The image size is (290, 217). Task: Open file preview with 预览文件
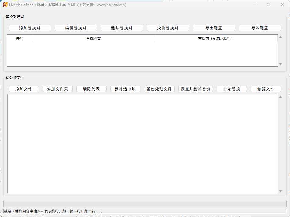[266, 89]
